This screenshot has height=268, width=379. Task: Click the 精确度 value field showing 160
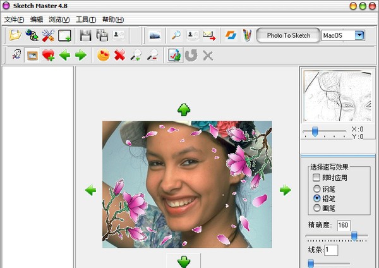tap(343, 225)
